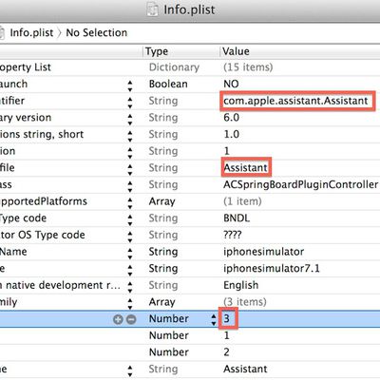Open key stepper on the BNDL row

[130, 219]
